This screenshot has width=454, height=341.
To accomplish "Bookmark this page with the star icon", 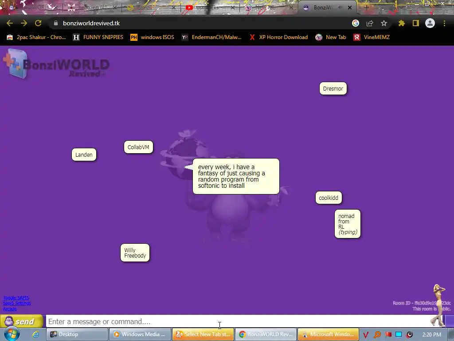I will coord(384,23).
